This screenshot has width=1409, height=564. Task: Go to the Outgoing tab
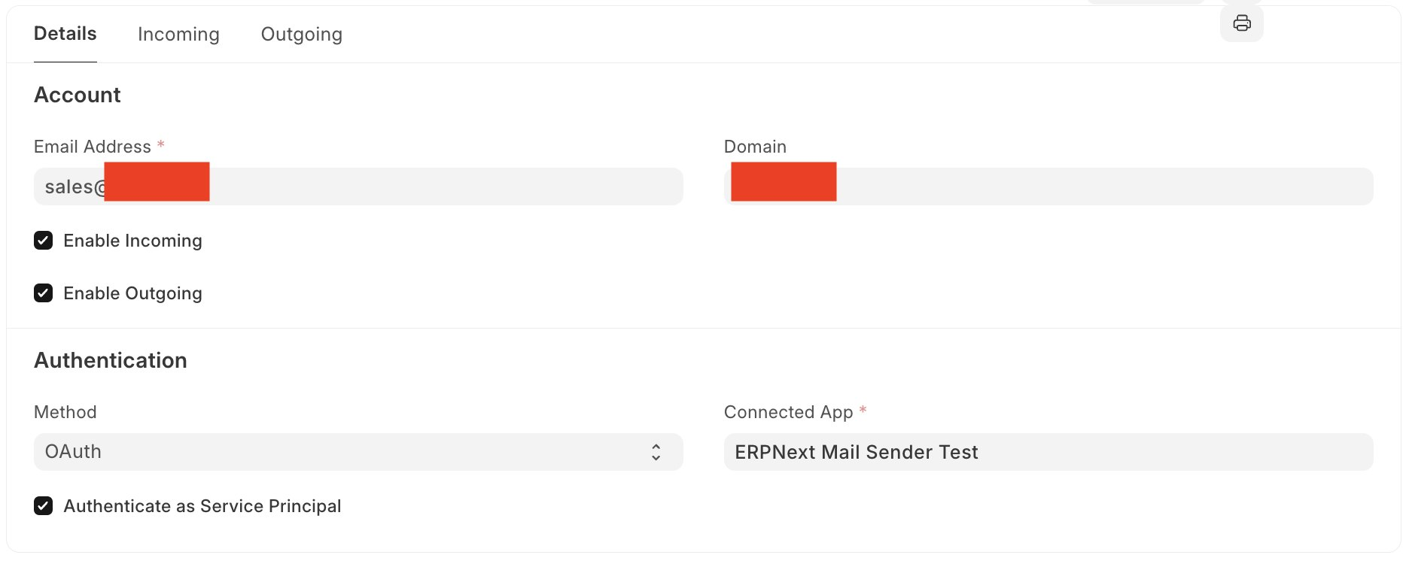tap(301, 35)
